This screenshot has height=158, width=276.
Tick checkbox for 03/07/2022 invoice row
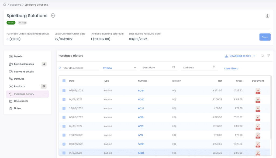64,144
